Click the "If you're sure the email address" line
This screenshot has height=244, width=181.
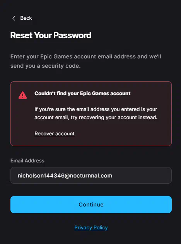[96, 109]
